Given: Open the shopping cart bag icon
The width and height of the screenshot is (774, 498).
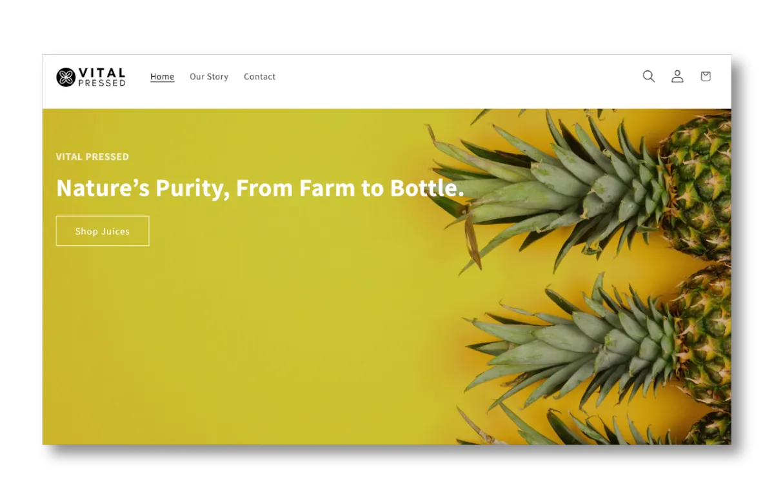Looking at the screenshot, I should [x=706, y=76].
